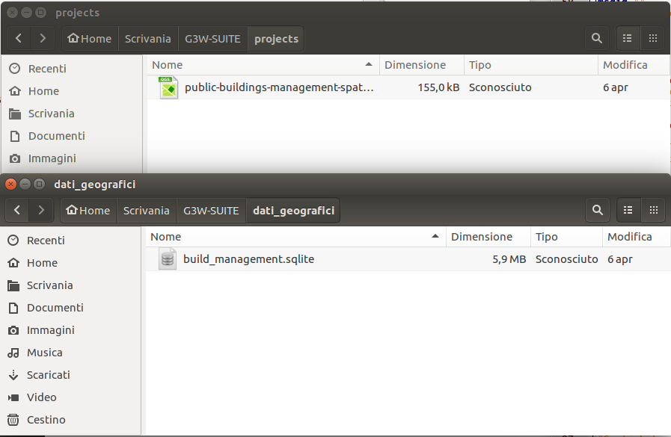Select build_management.sqlite file name
This screenshot has height=437, width=671.
pos(248,259)
